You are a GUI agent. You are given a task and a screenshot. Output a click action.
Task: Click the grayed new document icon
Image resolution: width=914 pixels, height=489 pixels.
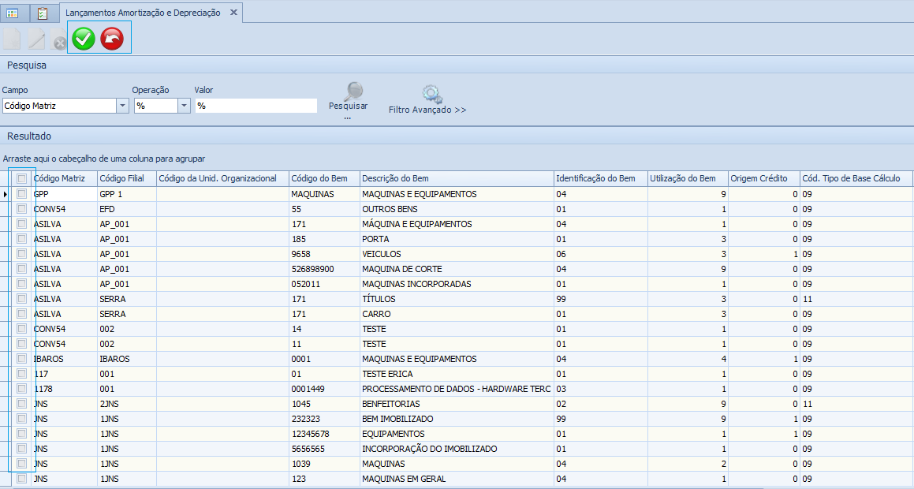(12, 39)
